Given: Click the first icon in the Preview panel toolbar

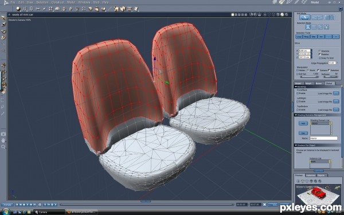Looking at the screenshot, I should pos(298,181).
